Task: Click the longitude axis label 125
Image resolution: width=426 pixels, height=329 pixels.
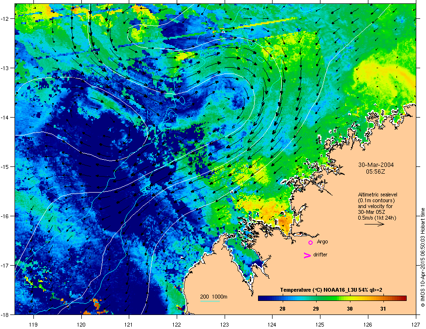Action: click(320, 324)
